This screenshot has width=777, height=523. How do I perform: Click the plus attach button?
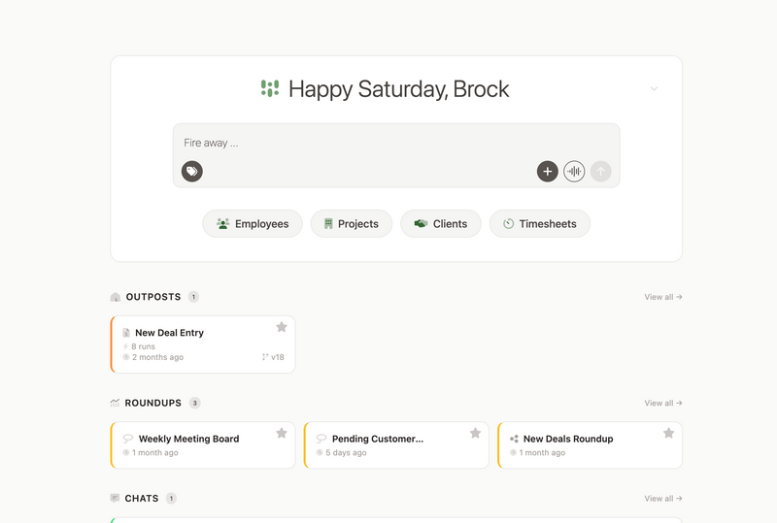coord(547,172)
